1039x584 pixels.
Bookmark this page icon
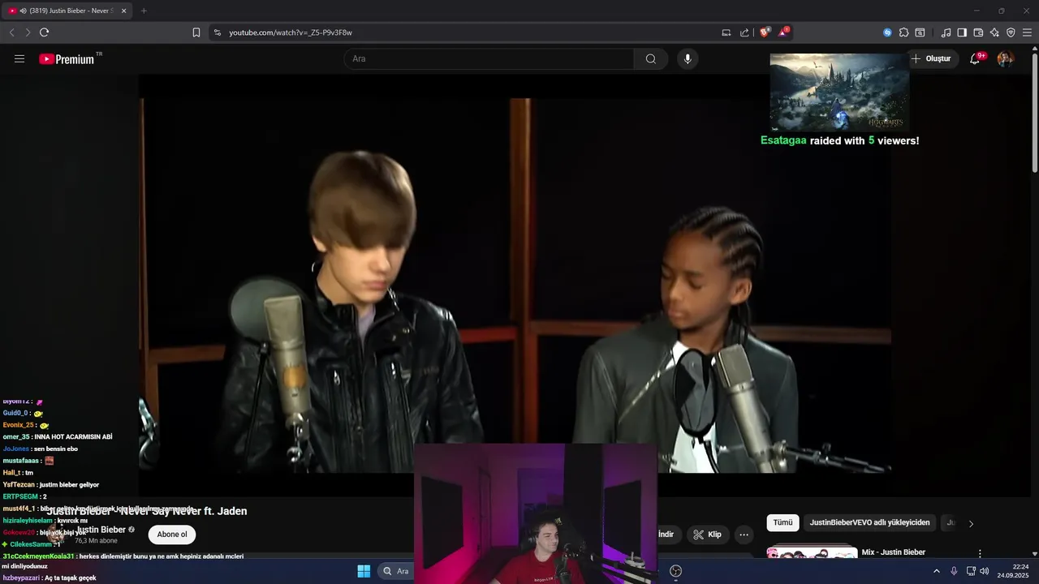tap(196, 32)
